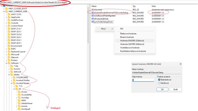Image resolution: width=198 pixels, height=111 pixels.
Task: Select the 315259F29E88 tree item
Action: point(22,77)
